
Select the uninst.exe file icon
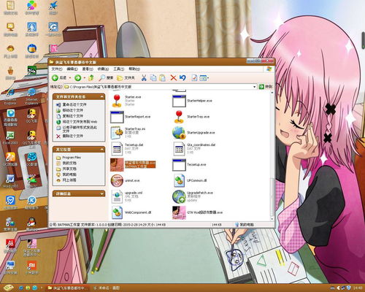point(117,180)
